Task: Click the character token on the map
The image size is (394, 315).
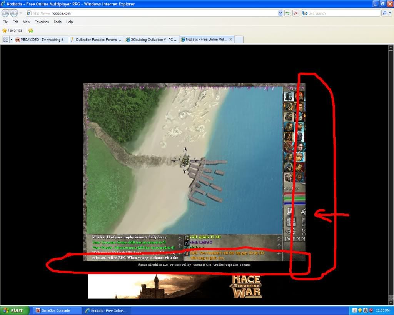Action: [x=185, y=160]
